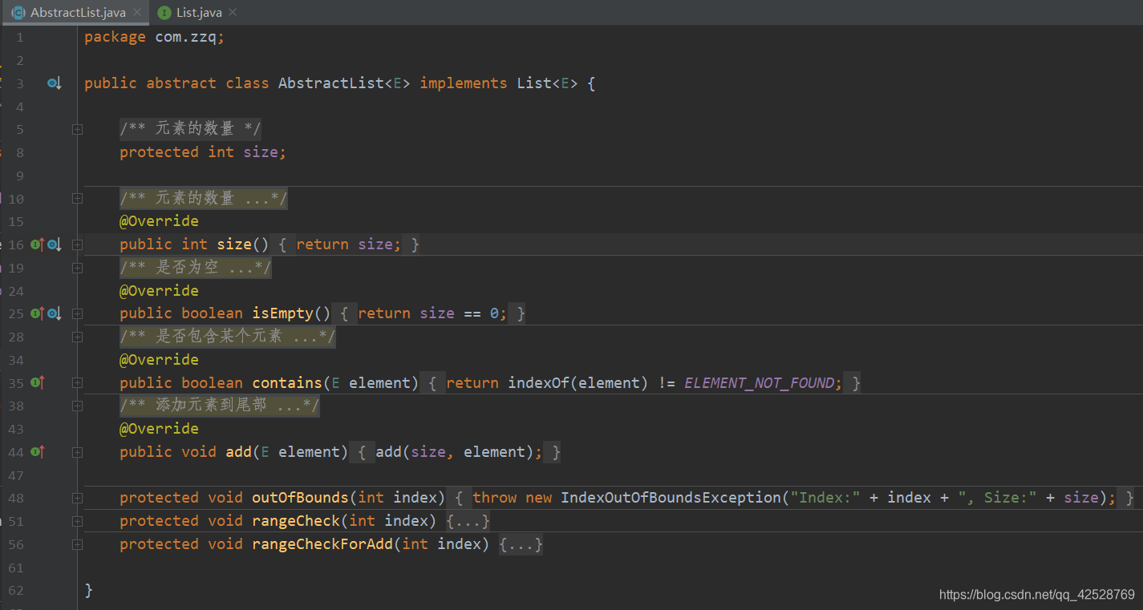The image size is (1143, 610).
Task: Expand folded size() method on line 16
Action: click(77, 244)
